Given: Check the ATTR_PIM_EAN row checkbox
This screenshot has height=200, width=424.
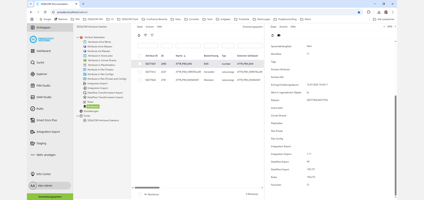Looking at the screenshot, I should point(140,64).
